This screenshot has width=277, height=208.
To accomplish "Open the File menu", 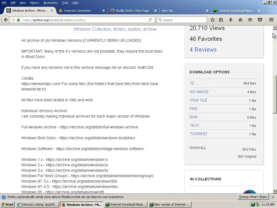I will pos(4,3).
